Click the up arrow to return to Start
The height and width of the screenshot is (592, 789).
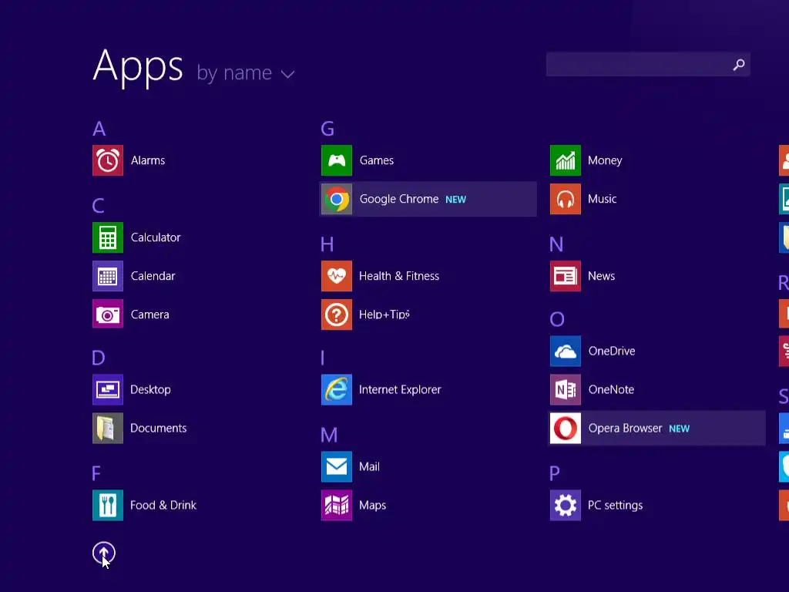tap(104, 553)
